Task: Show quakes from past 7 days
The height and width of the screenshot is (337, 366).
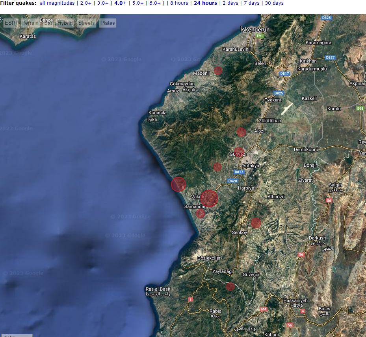Action: pos(252,3)
